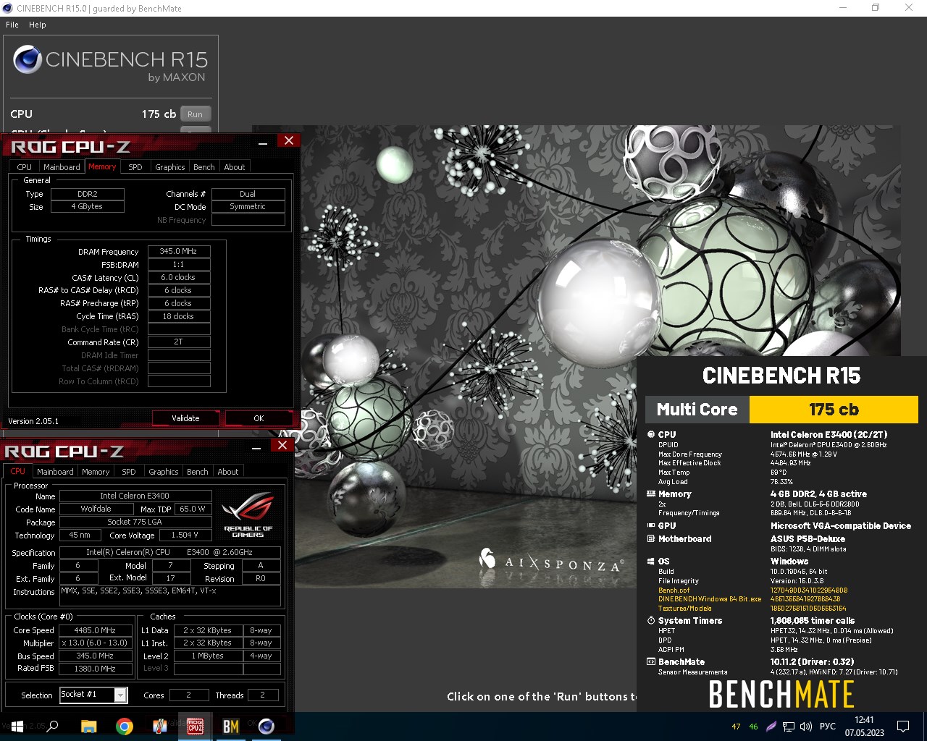Image resolution: width=927 pixels, height=741 pixels.
Task: Click the Multiplier value x 13.0
Action: 95,643
